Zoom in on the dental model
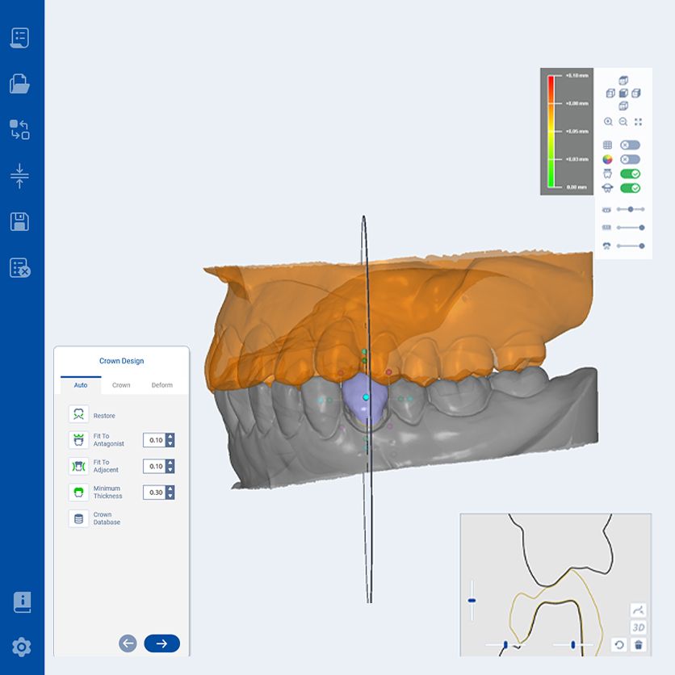The width and height of the screenshot is (675, 675). tap(608, 121)
